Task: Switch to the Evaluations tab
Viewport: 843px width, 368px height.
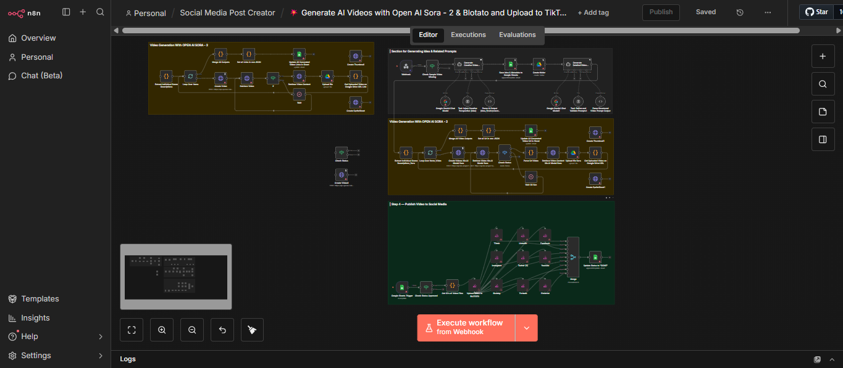Action: [x=517, y=35]
